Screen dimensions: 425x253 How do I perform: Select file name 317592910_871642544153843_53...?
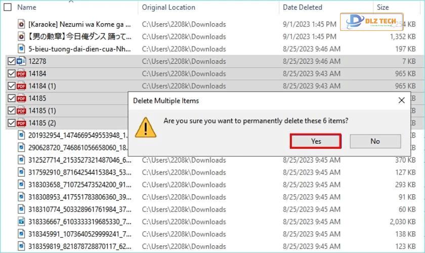[x=80, y=172]
